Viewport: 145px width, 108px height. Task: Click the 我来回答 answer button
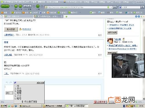tap(11, 29)
